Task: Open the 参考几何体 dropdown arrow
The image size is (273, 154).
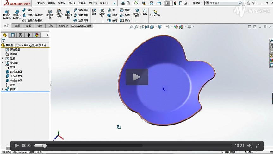Action: tap(136, 21)
